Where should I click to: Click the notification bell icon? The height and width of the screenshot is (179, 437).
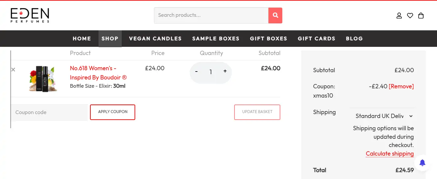(422, 163)
